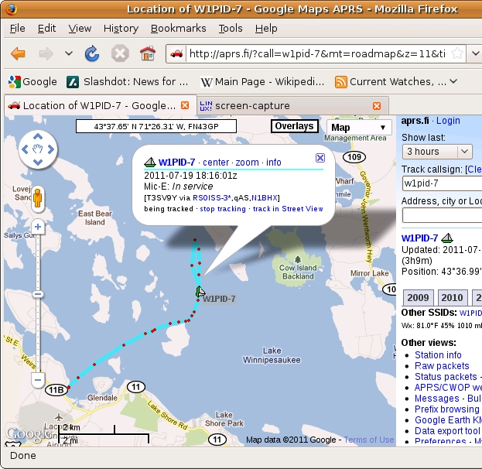Image resolution: width=482 pixels, height=469 pixels.
Task: Click the N1BHX igate link
Action: tap(265, 198)
